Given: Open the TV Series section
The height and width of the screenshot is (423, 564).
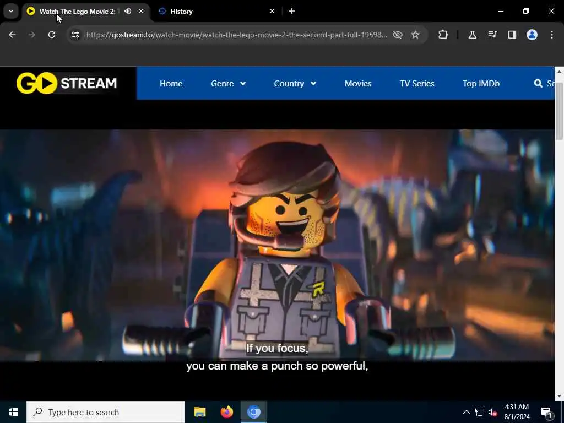Looking at the screenshot, I should pos(417,84).
